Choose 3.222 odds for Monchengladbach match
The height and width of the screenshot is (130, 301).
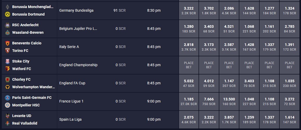tap(189, 11)
